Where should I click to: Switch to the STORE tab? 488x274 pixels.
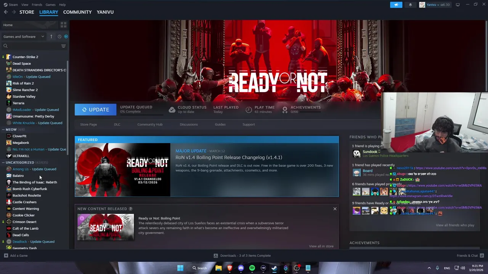click(x=27, y=12)
